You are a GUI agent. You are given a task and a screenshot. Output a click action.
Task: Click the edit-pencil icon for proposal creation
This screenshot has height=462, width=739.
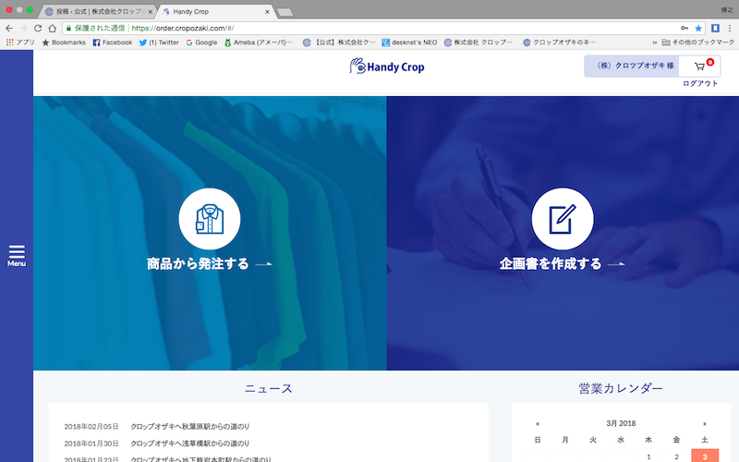[x=562, y=218]
